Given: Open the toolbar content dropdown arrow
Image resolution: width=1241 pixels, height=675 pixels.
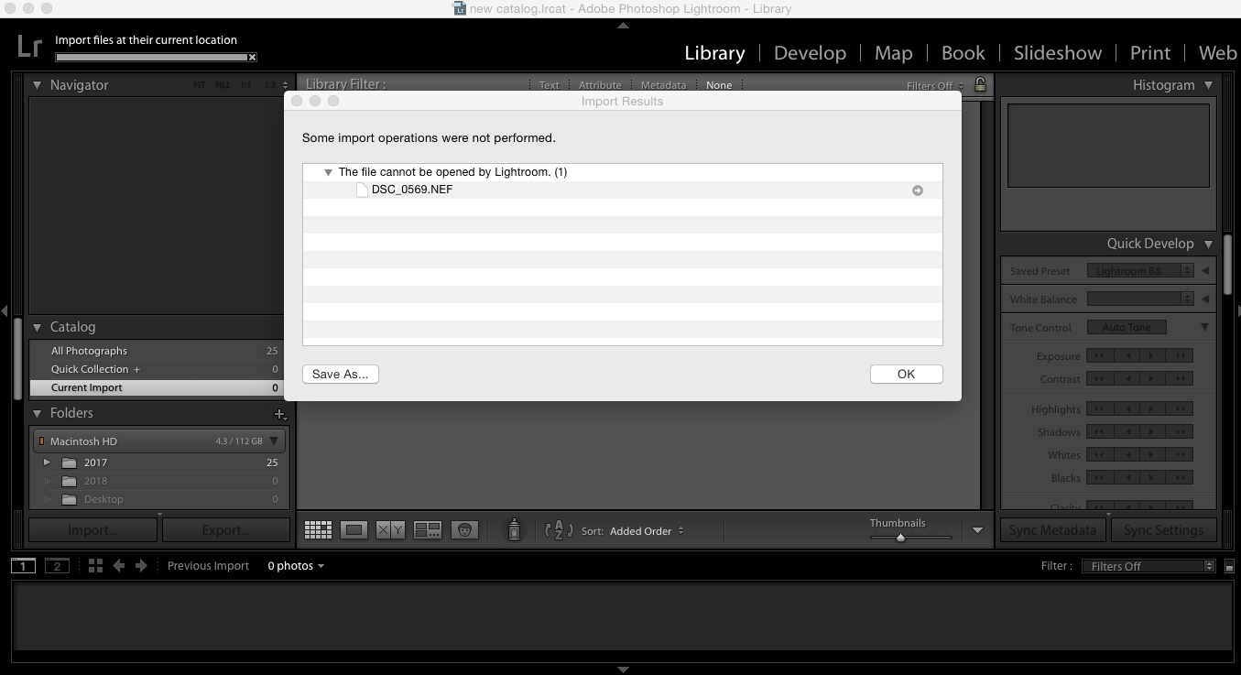Looking at the screenshot, I should [977, 530].
